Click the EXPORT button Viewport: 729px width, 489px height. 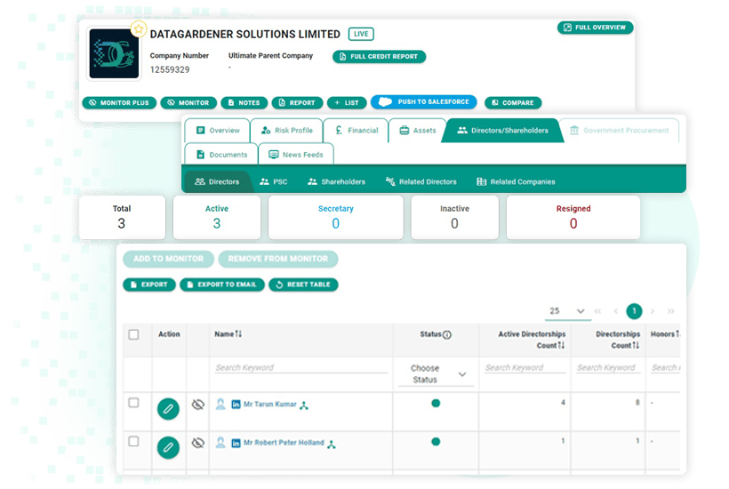point(149,285)
